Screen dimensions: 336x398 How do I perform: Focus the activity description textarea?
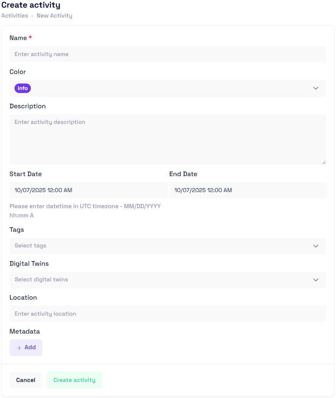click(168, 139)
